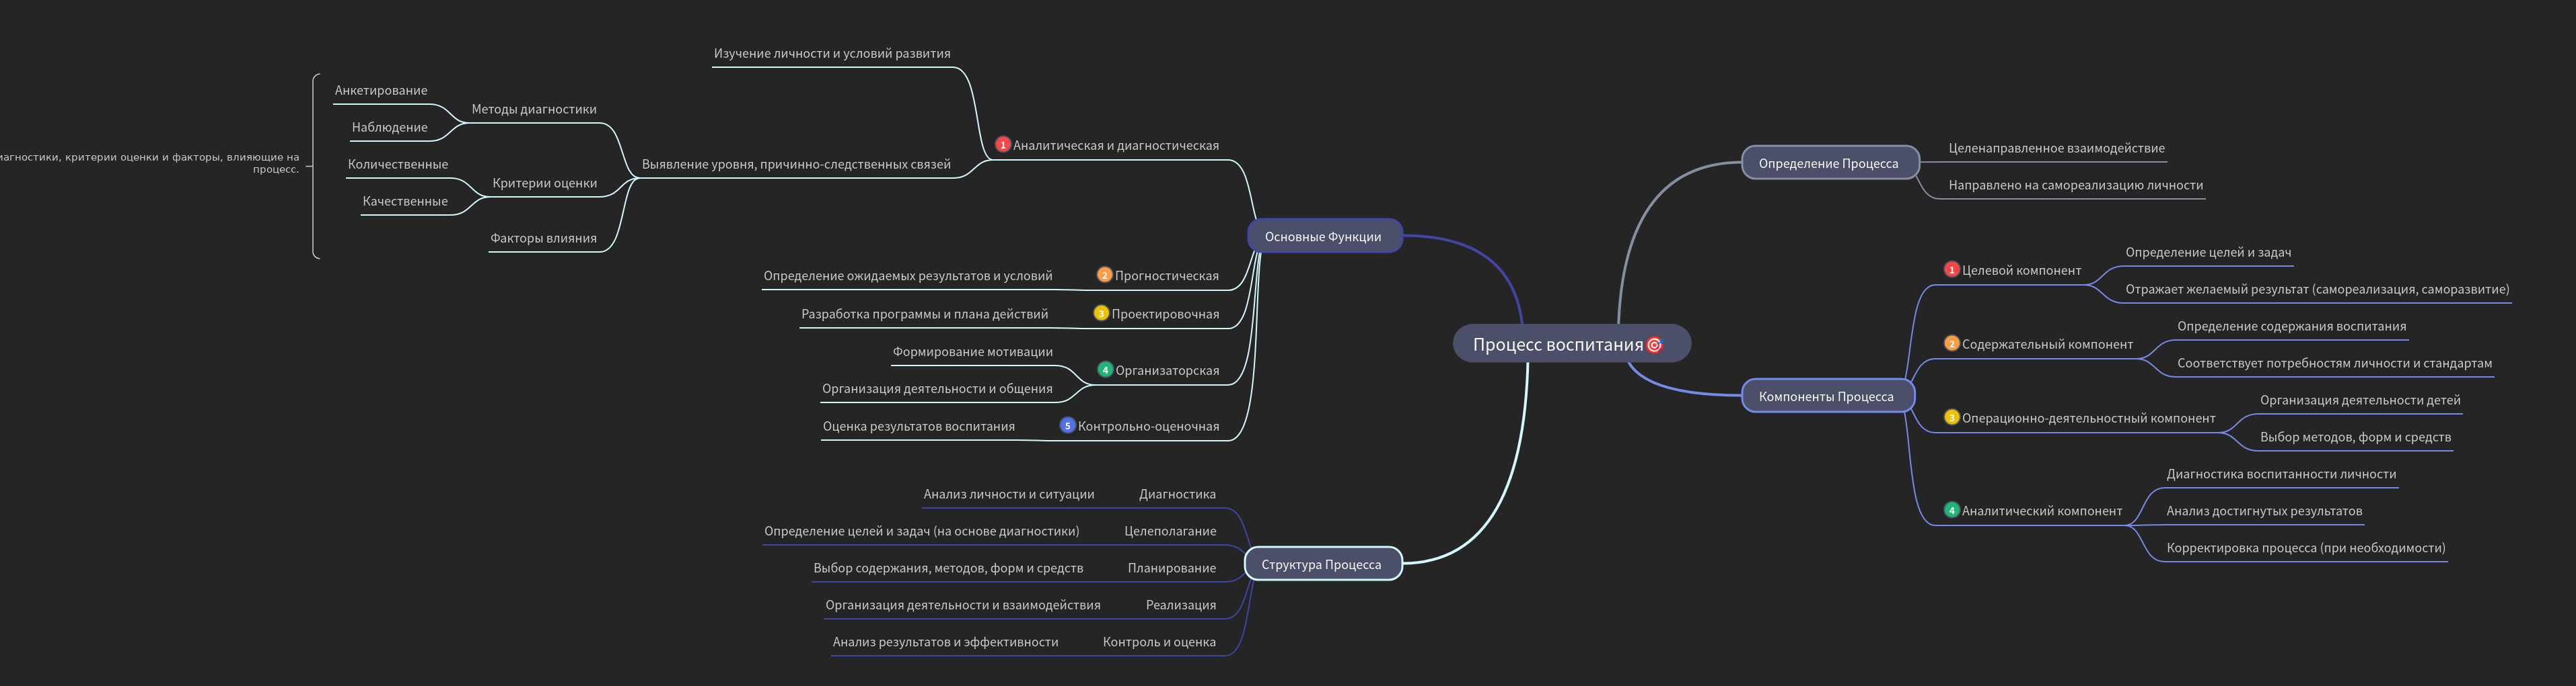
Task: Click the "Контроль и оценка" node
Action: [1160, 641]
